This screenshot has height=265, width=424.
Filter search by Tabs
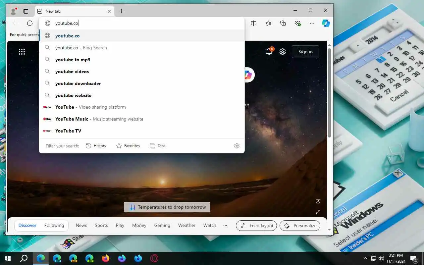pos(158,146)
